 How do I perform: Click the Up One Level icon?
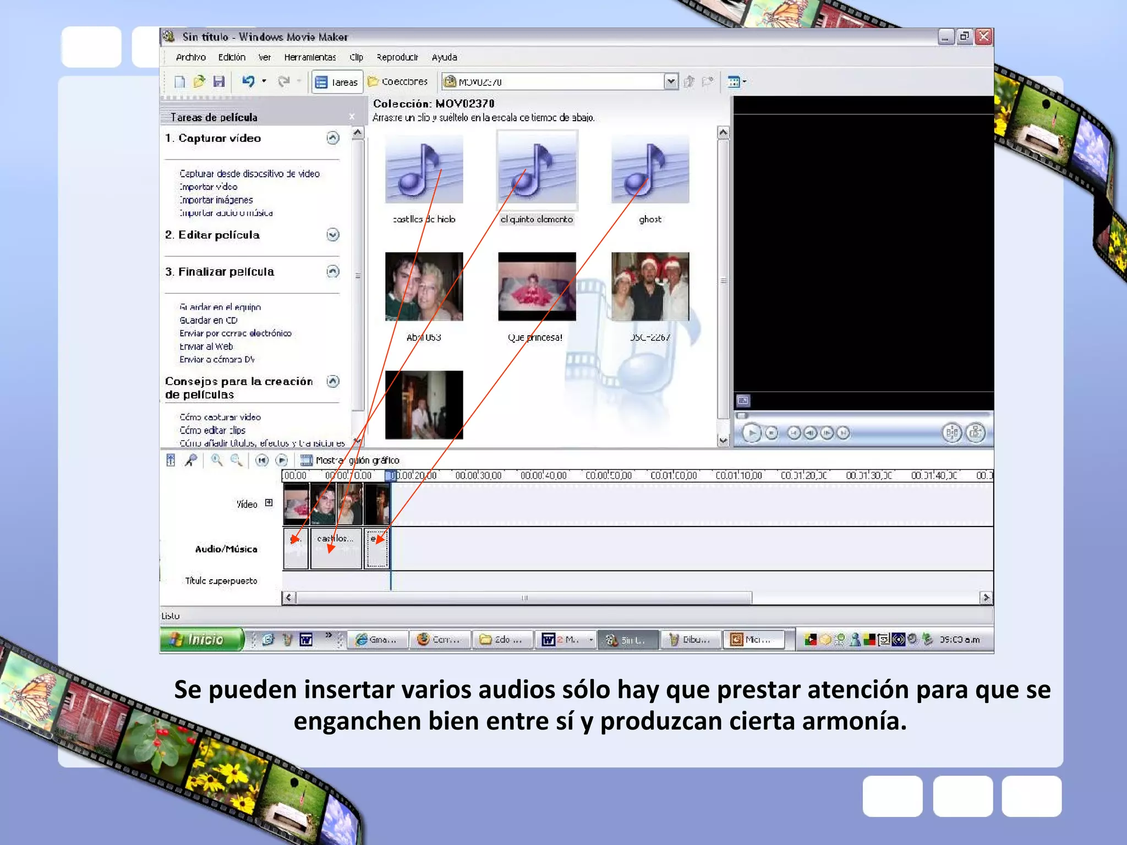click(688, 82)
